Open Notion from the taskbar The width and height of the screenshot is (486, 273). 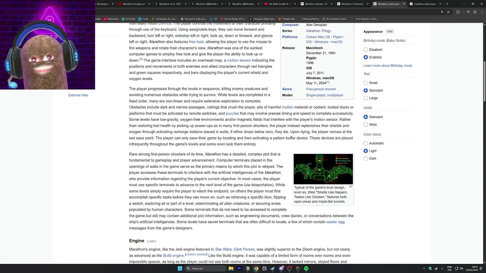[248, 268]
